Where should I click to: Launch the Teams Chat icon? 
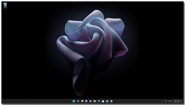coord(90,101)
